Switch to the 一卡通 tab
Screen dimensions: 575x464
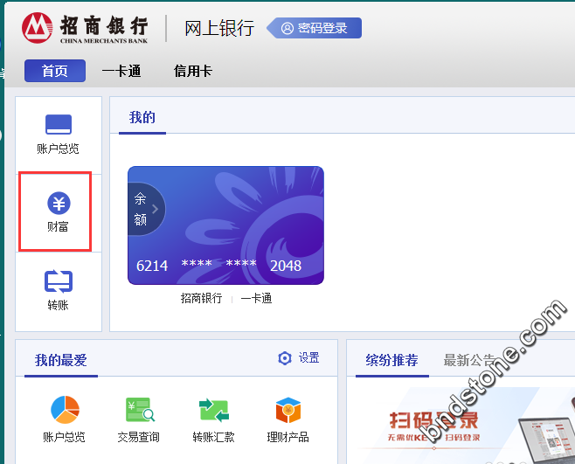[x=121, y=71]
